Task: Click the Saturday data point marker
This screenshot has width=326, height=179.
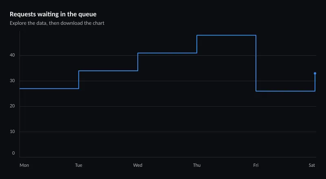Action: pos(315,73)
